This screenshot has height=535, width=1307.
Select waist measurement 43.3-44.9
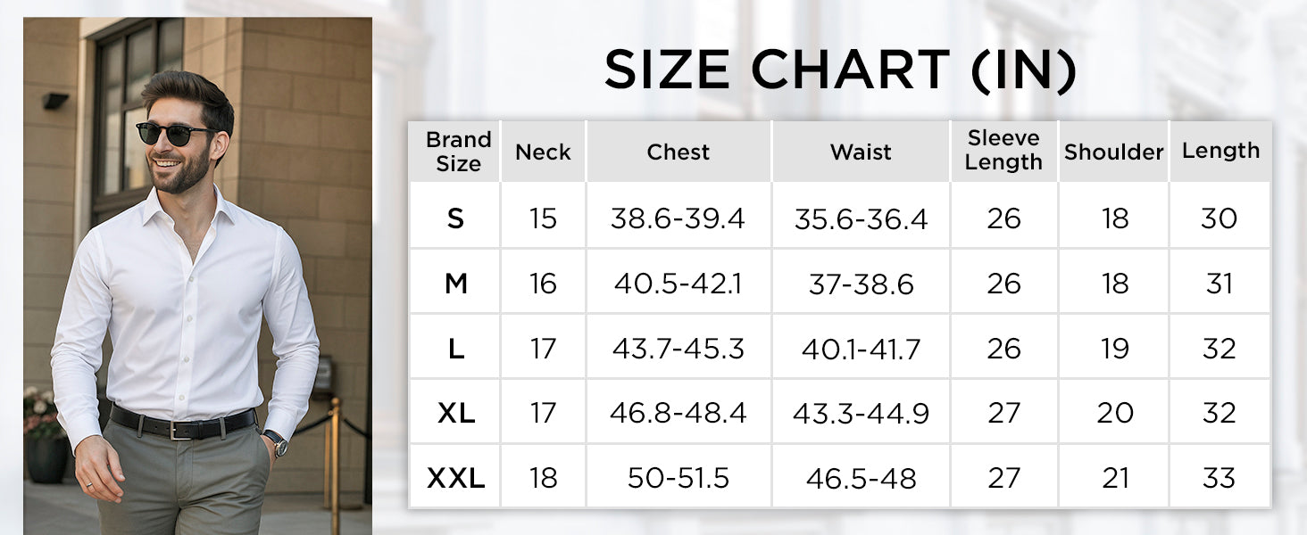click(x=861, y=413)
